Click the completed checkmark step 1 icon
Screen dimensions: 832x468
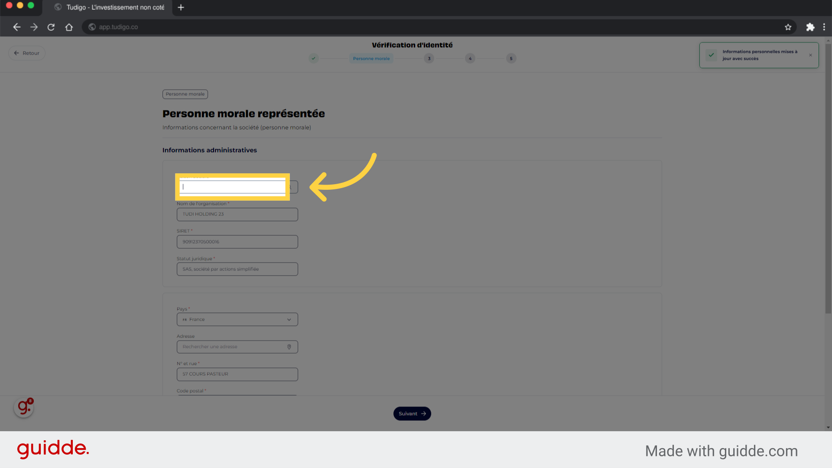point(313,58)
